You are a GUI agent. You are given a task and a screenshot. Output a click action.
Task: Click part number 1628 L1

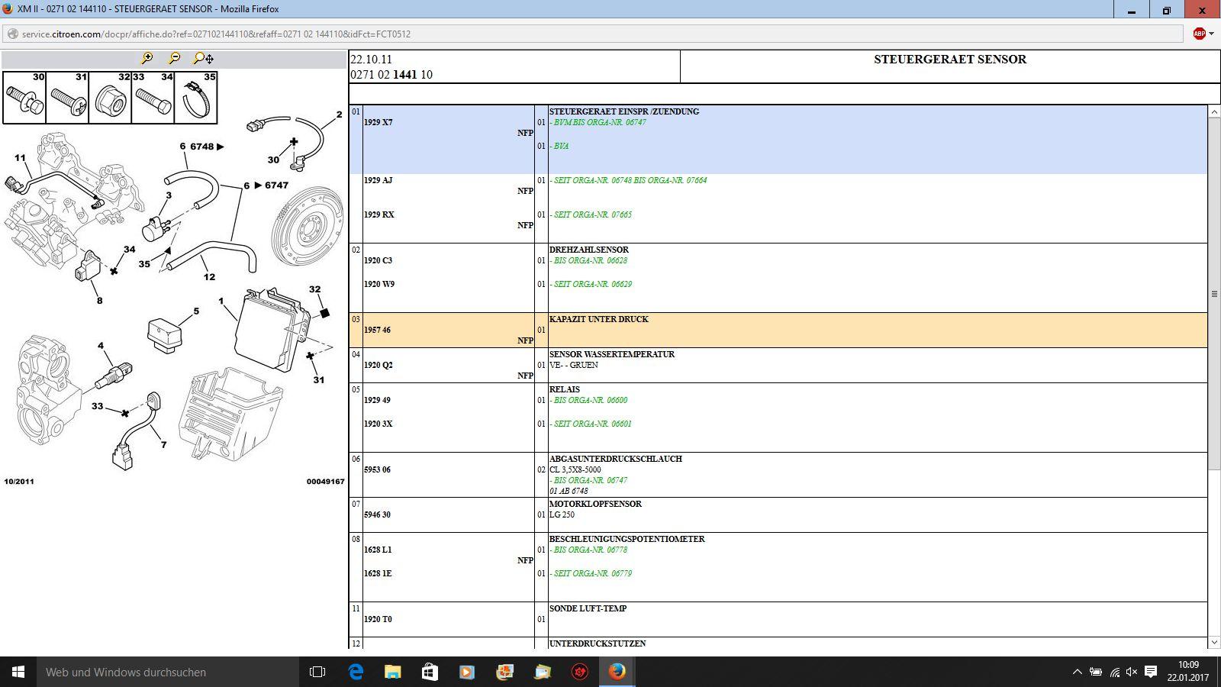pyautogui.click(x=378, y=550)
